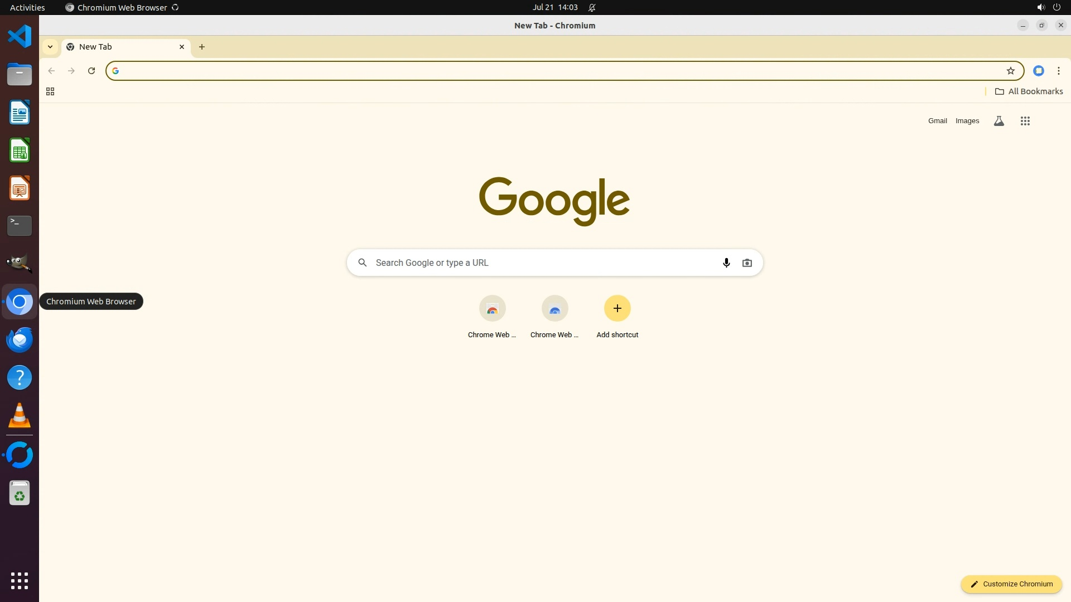Open Thunderbird mail from the dock
Viewport: 1071px width, 602px height.
click(20, 340)
